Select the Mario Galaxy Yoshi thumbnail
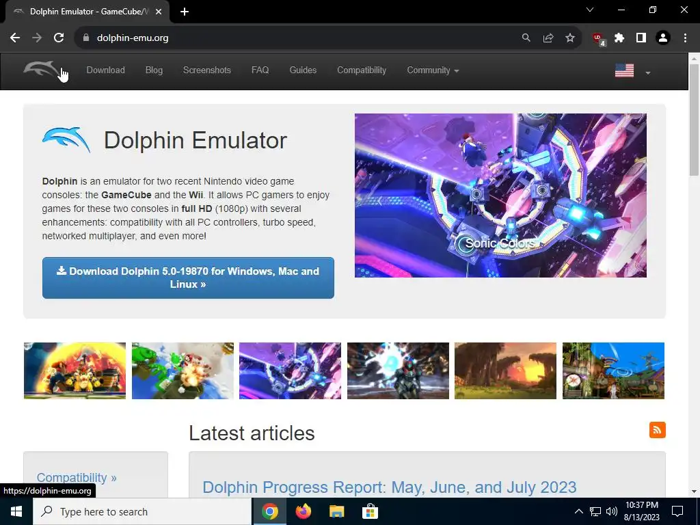700x525 pixels. point(183,371)
